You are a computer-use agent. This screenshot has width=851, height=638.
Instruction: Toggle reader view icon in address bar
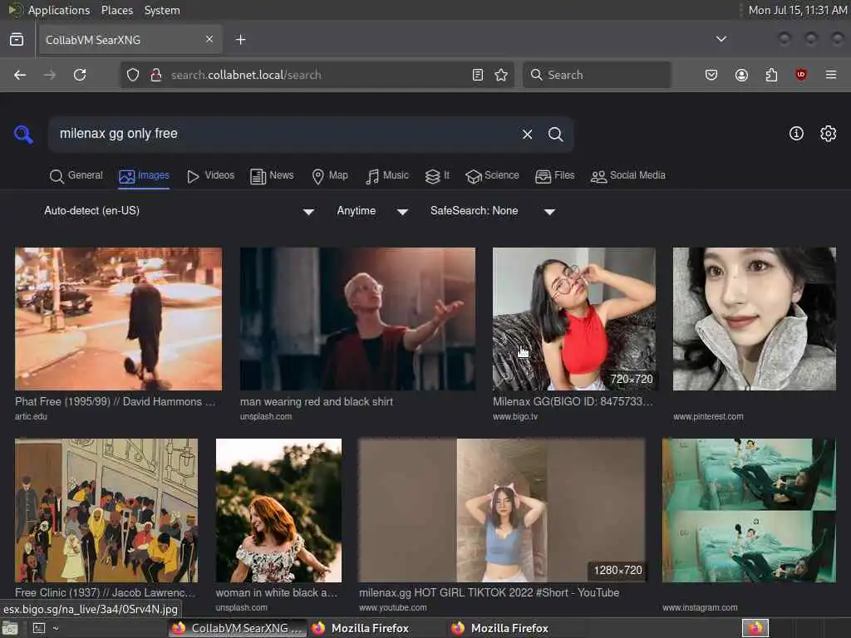(478, 75)
